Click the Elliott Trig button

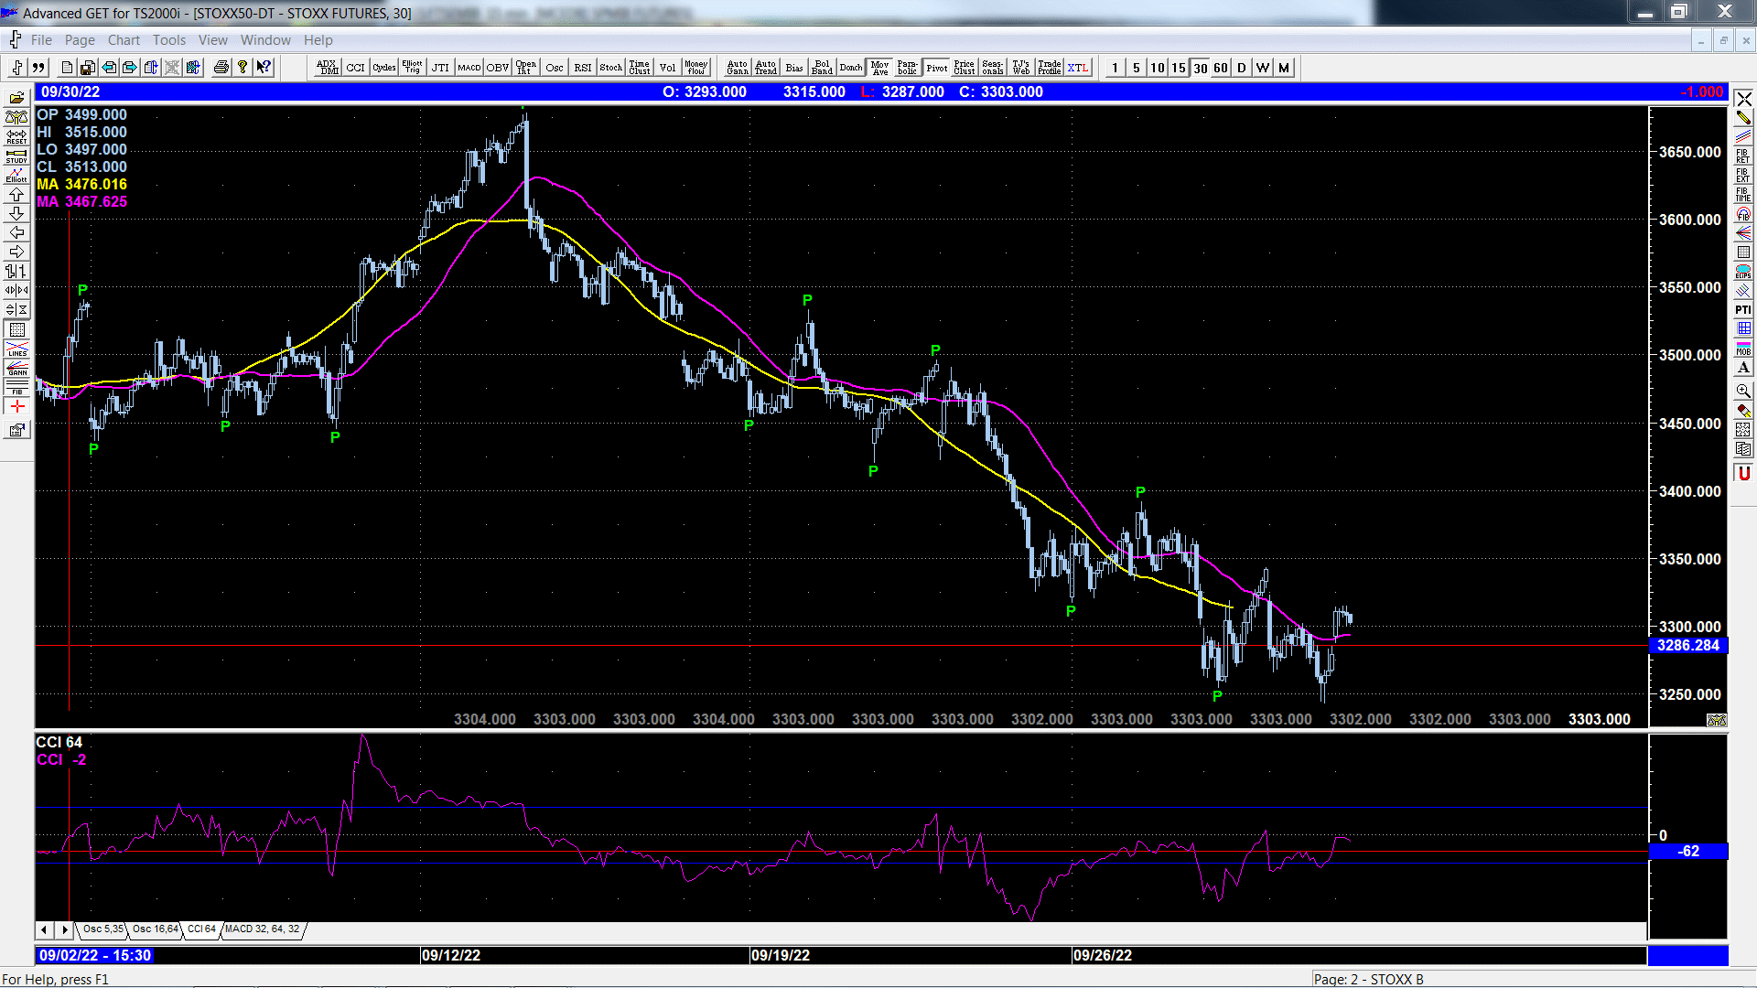(412, 68)
